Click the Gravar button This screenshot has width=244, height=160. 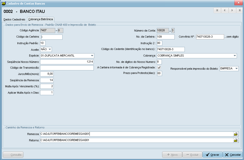(x=212, y=155)
